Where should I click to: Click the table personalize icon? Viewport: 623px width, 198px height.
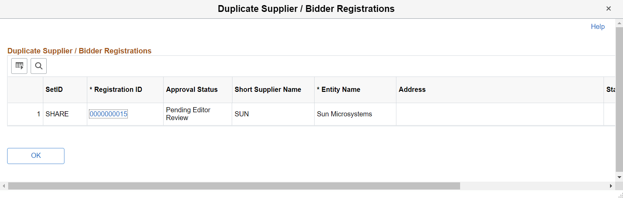19,66
